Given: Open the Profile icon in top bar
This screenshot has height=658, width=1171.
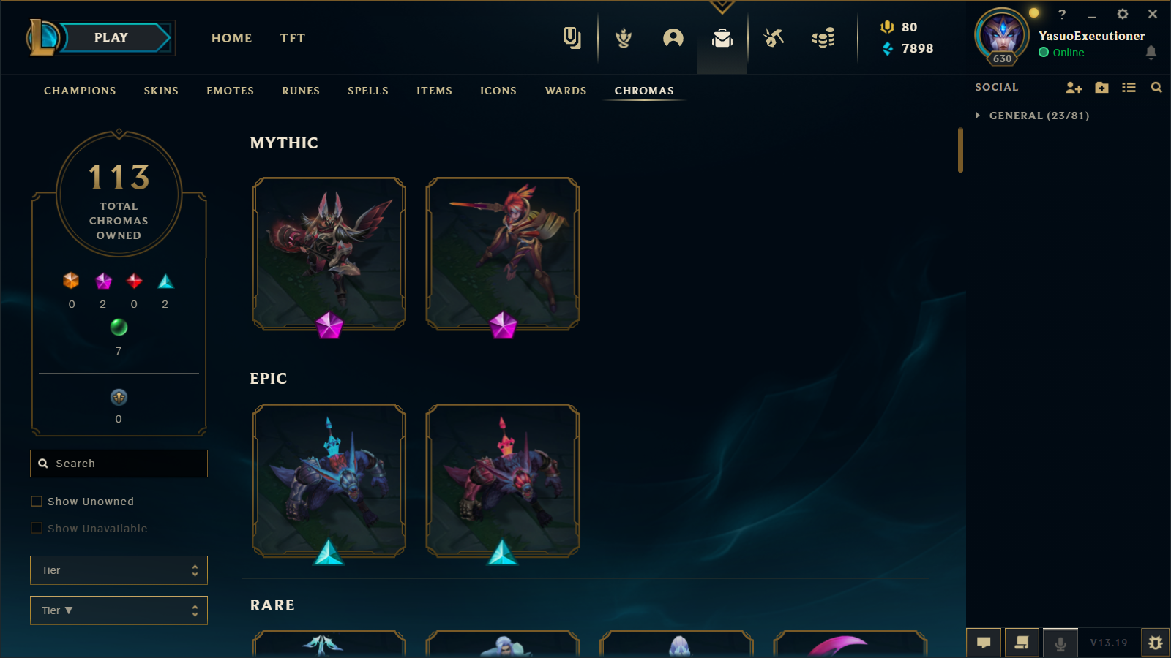Looking at the screenshot, I should pos(673,38).
